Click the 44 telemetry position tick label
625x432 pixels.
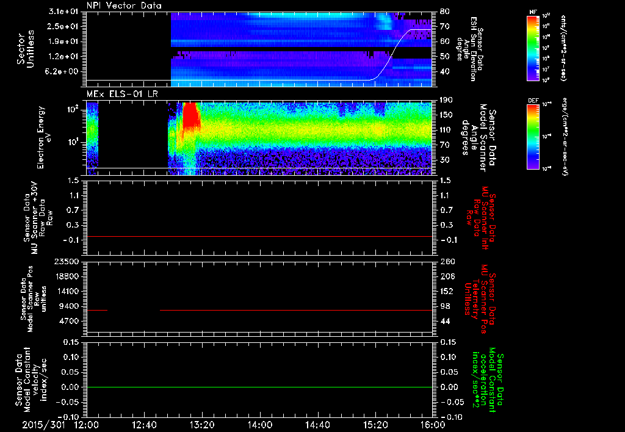click(444, 321)
